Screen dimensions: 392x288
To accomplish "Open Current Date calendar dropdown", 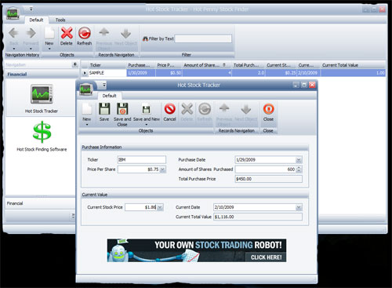I will coord(299,207).
